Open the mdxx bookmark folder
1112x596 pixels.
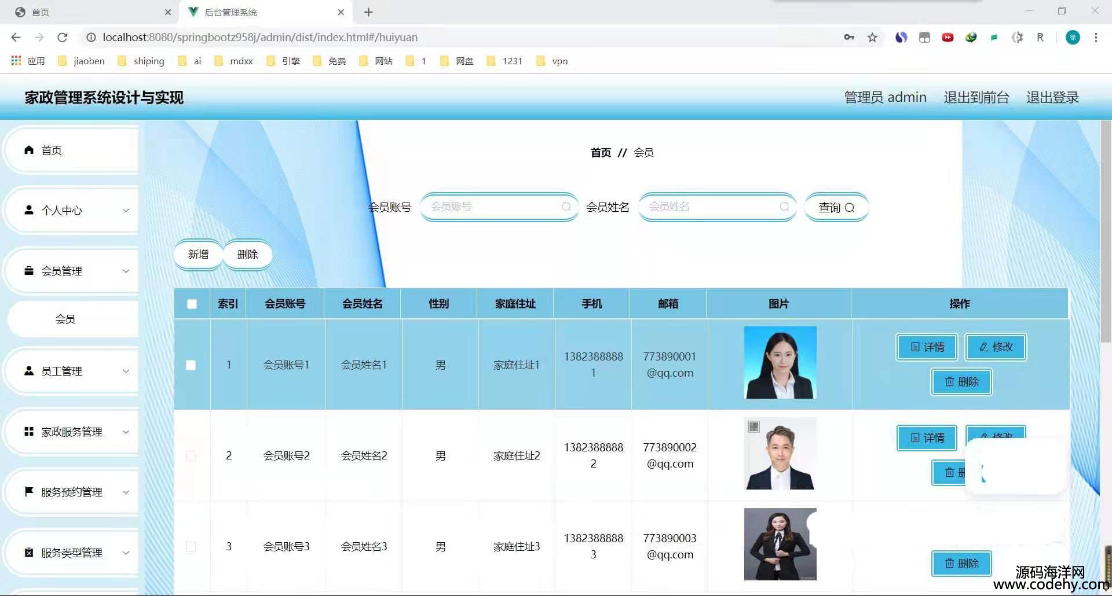click(x=233, y=61)
